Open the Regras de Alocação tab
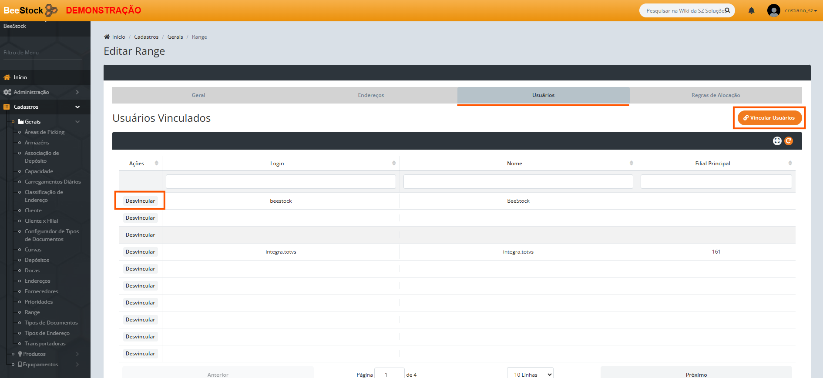This screenshot has height=378, width=823. 716,95
